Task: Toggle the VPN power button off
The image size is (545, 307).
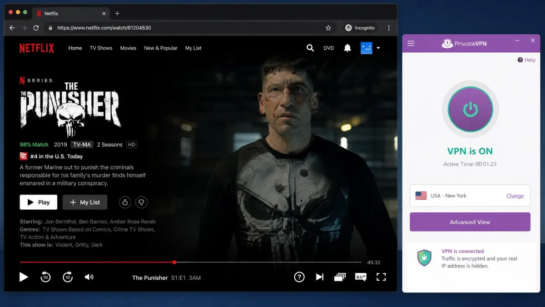Action: click(x=471, y=109)
